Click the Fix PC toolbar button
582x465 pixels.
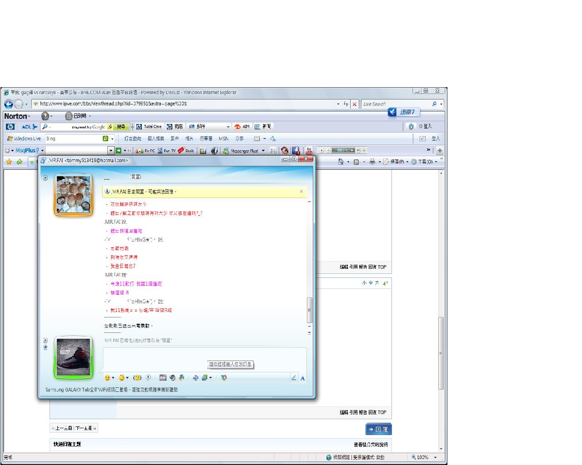[x=145, y=151]
